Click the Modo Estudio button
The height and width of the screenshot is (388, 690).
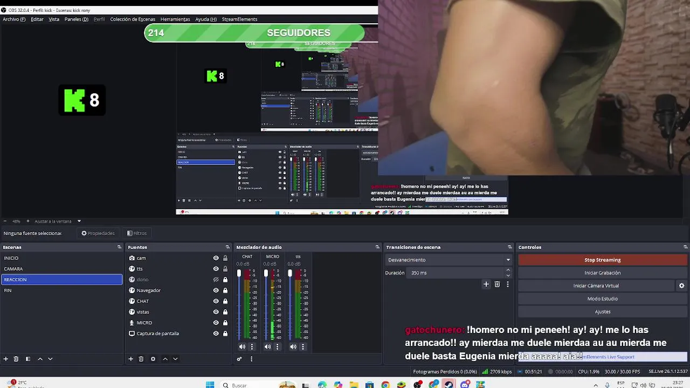(602, 299)
